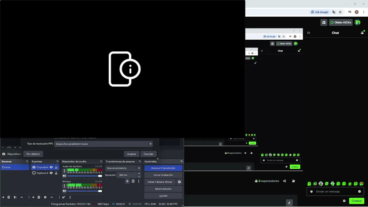
Task: Open the emoji picker in the main message box
Action: pos(359,191)
